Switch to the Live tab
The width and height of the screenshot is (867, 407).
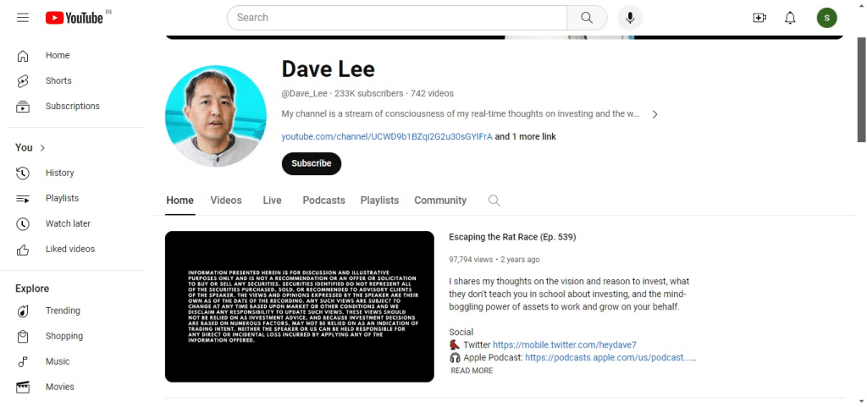pos(272,201)
